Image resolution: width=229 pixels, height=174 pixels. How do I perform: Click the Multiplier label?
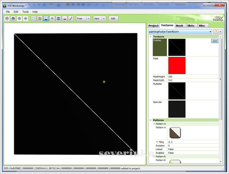pyautogui.click(x=157, y=84)
